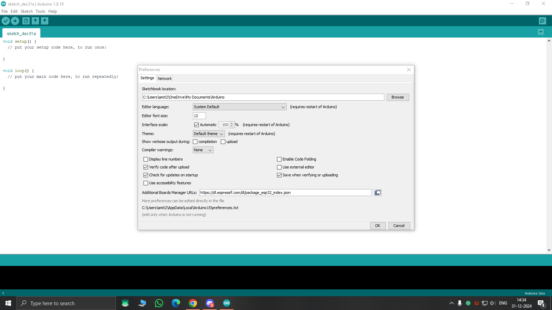Image resolution: width=552 pixels, height=310 pixels.
Task: Enable Use external editor checkbox
Action: point(279,167)
